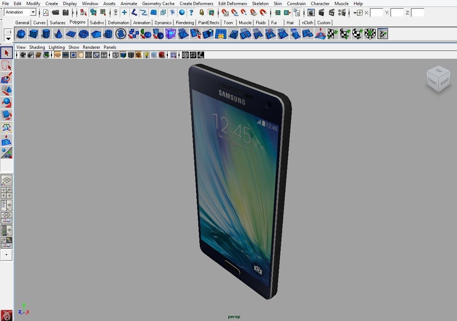Toggle use all lights bulb button

[x=146, y=55]
